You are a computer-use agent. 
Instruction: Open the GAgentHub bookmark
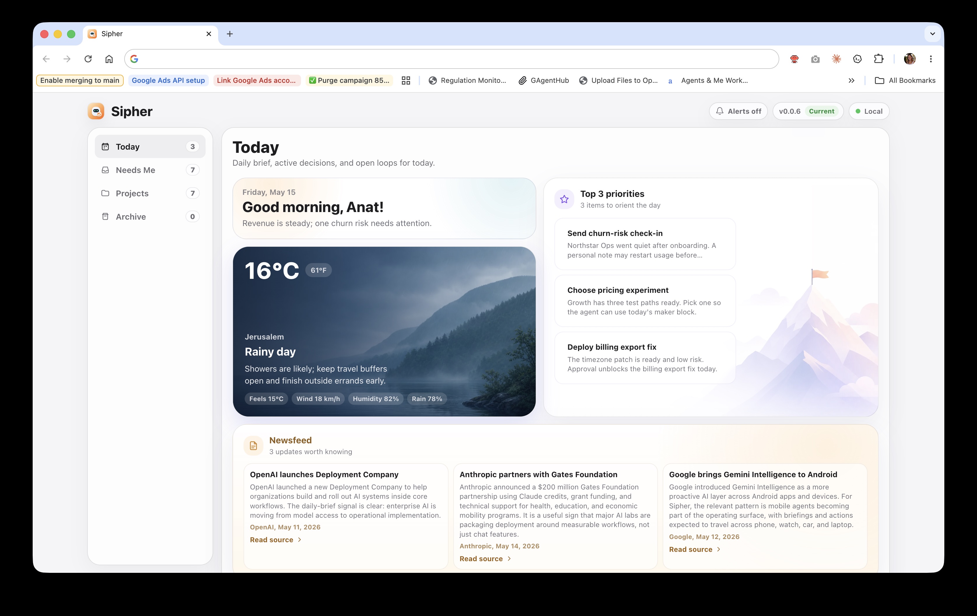pyautogui.click(x=544, y=80)
